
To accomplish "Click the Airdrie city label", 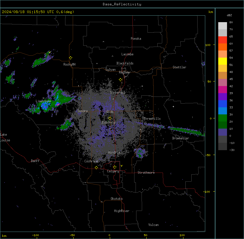I will pos(114,152).
